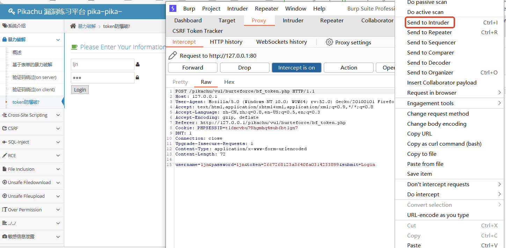Image resolution: width=506 pixels, height=248 pixels.
Task: Click the file icon beside File Inclusion
Action: coord(5,169)
